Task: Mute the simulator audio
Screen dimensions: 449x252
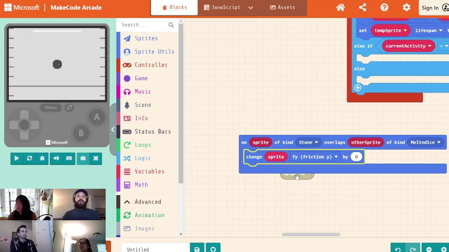Action: tap(56, 158)
